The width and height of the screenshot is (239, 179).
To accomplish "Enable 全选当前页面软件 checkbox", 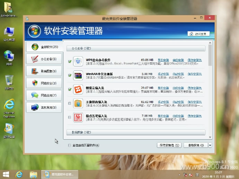I will coord(70,145).
